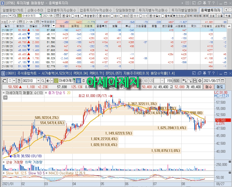
Task: Select the 등락률 radio button
Action: (162, 16)
